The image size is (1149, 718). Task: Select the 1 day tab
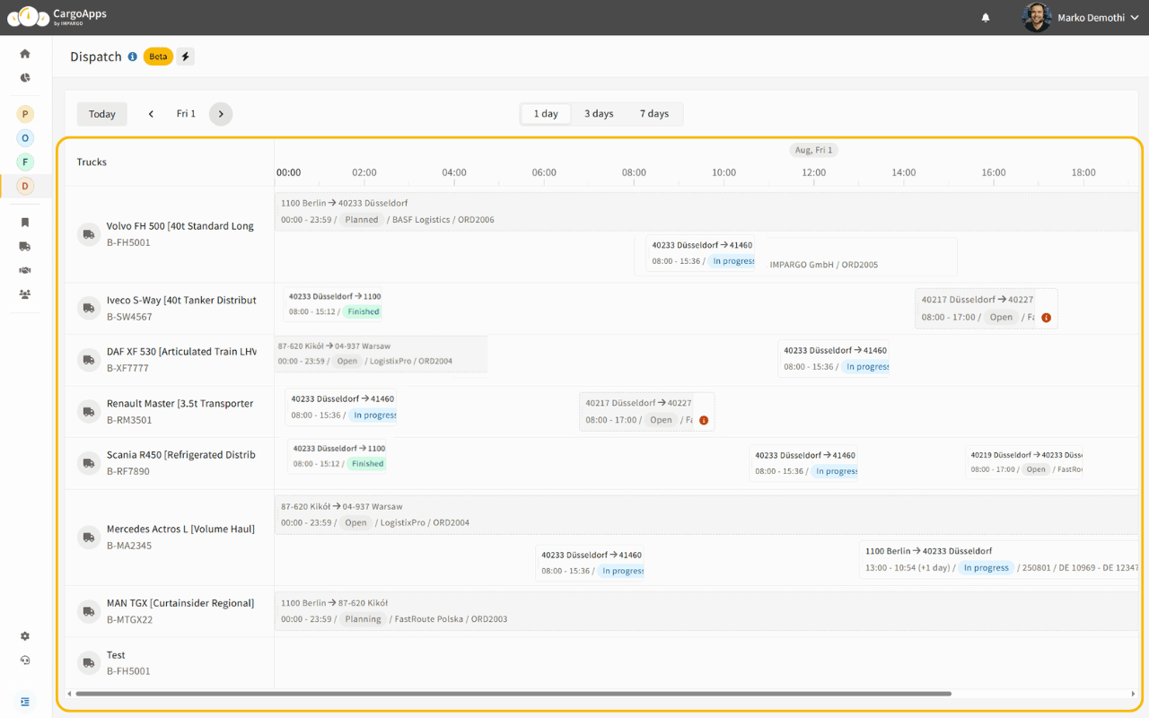(x=545, y=113)
